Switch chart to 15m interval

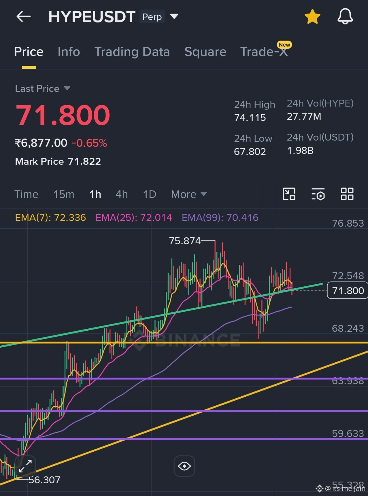click(x=64, y=194)
